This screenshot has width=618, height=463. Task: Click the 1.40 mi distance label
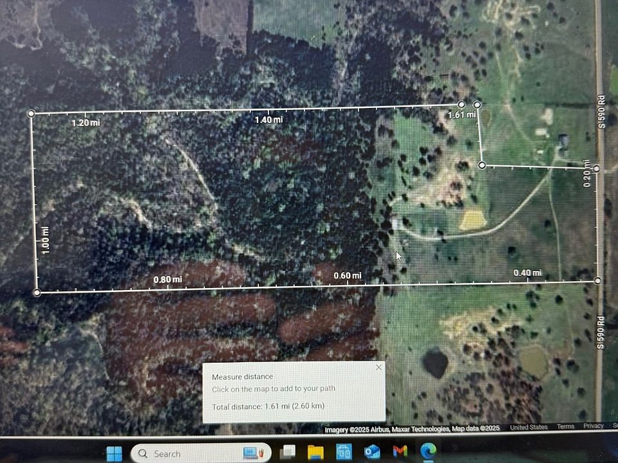[x=268, y=120]
